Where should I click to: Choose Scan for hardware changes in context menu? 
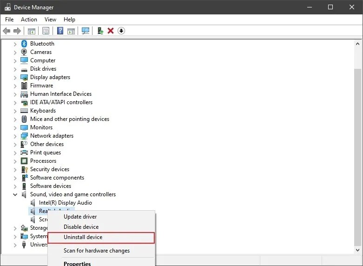pyautogui.click(x=101, y=251)
